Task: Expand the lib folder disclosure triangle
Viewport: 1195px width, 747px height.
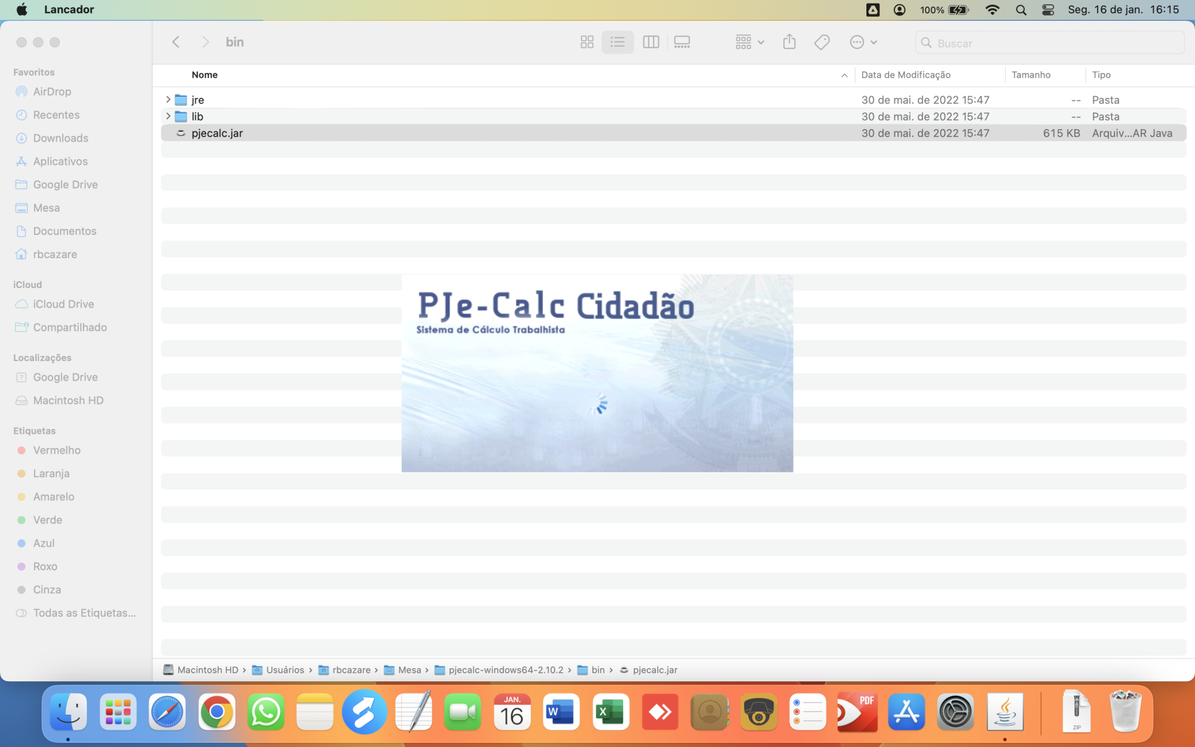Action: 168,117
